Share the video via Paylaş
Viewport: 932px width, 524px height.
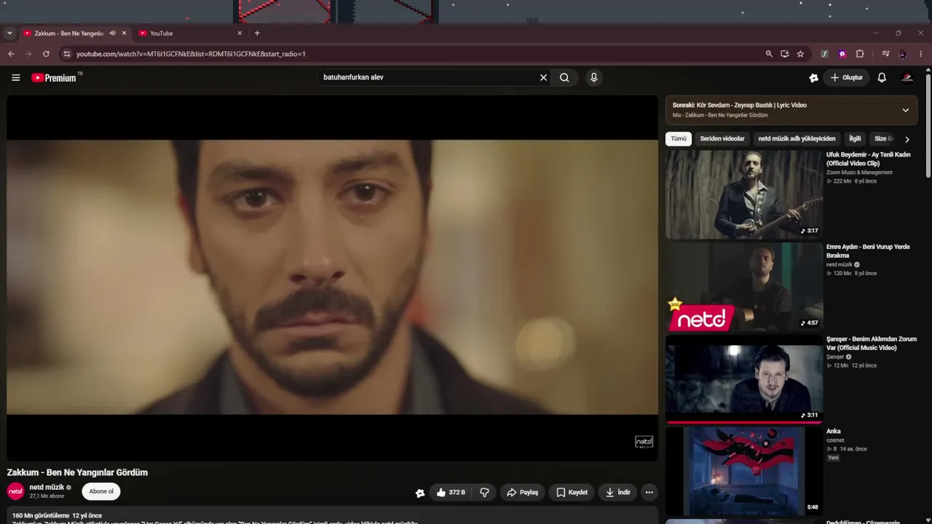(522, 493)
